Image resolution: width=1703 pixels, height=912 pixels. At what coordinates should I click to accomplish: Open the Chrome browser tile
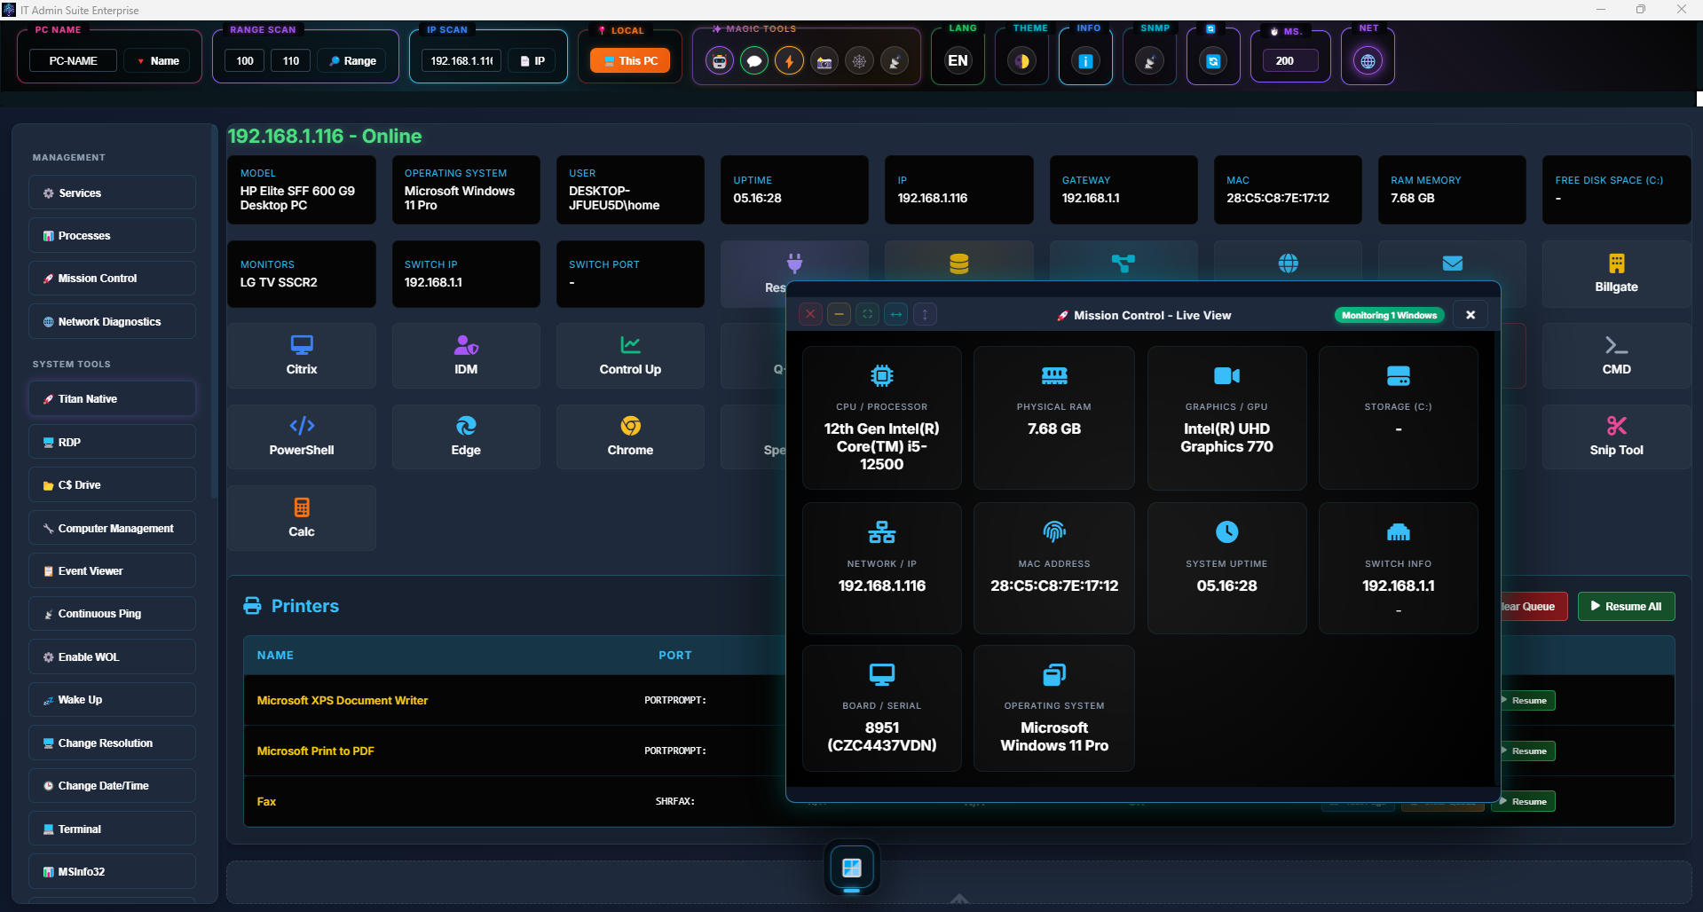tap(630, 436)
